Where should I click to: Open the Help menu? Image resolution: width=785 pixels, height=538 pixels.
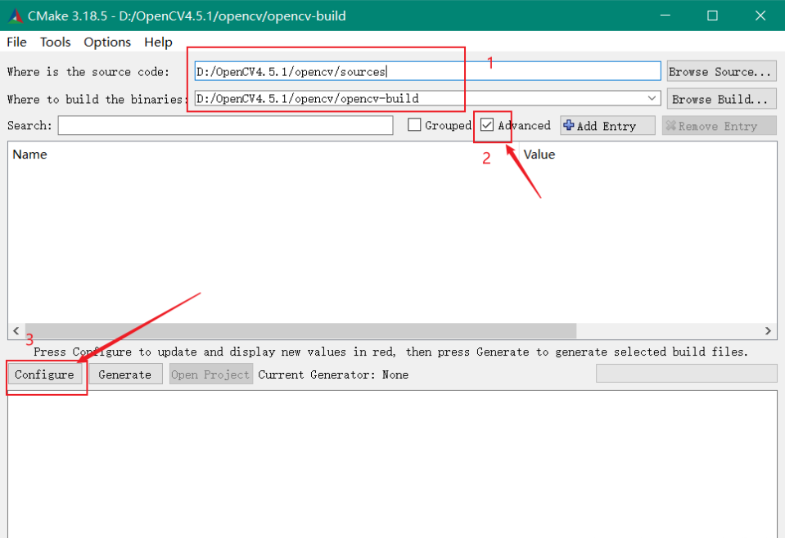pyautogui.click(x=158, y=42)
